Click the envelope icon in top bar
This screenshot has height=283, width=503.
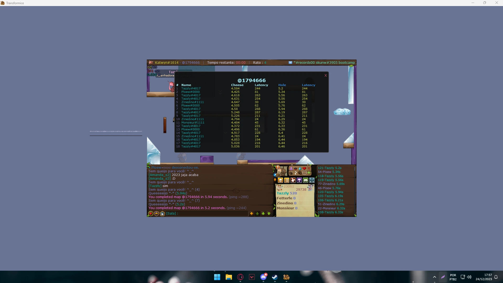point(290,63)
